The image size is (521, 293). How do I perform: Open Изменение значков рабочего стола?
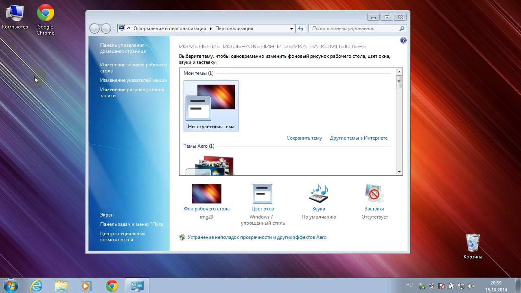[134, 68]
